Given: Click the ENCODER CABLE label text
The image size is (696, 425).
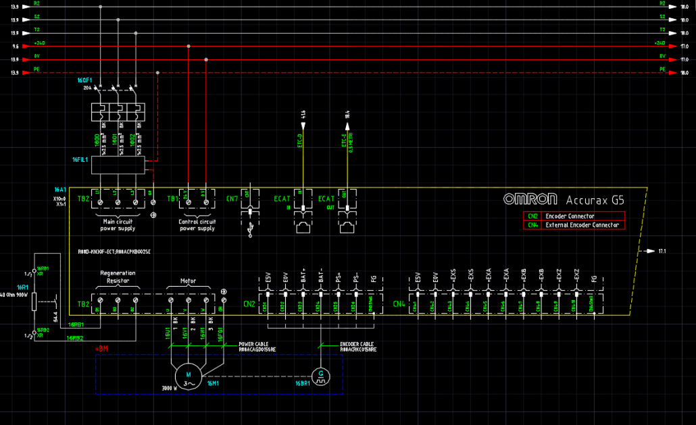Looking at the screenshot, I should coord(359,343).
